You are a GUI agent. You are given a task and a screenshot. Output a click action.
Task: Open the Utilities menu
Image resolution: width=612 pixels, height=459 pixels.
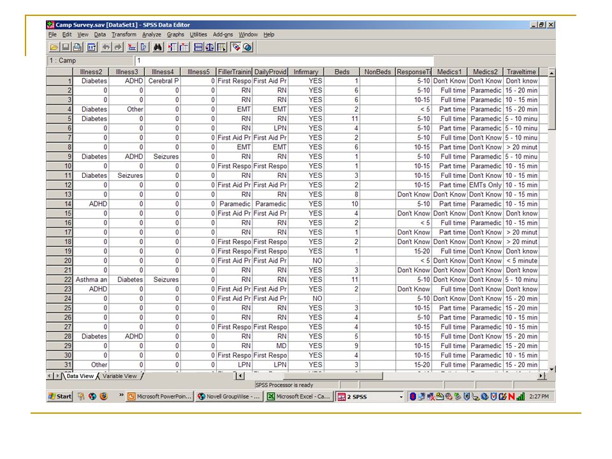[x=198, y=34]
